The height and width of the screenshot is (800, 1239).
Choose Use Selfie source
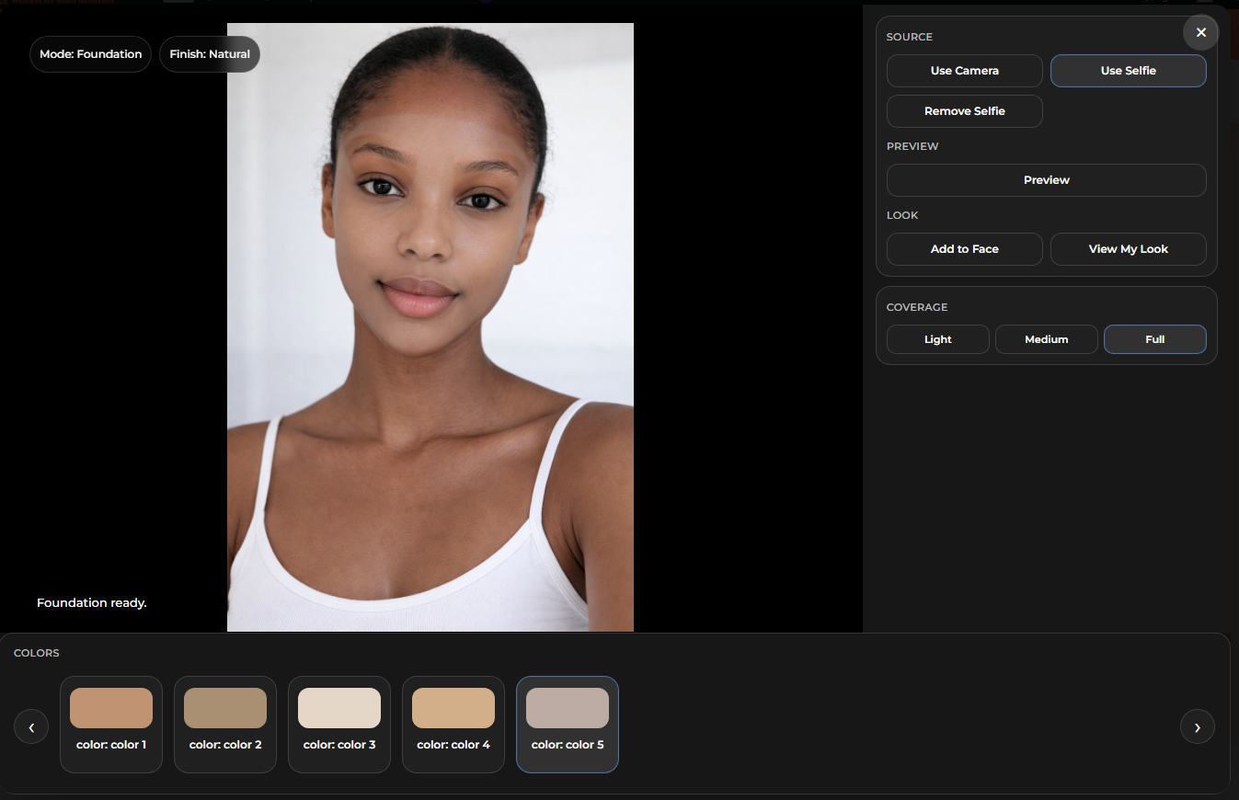[x=1128, y=71]
